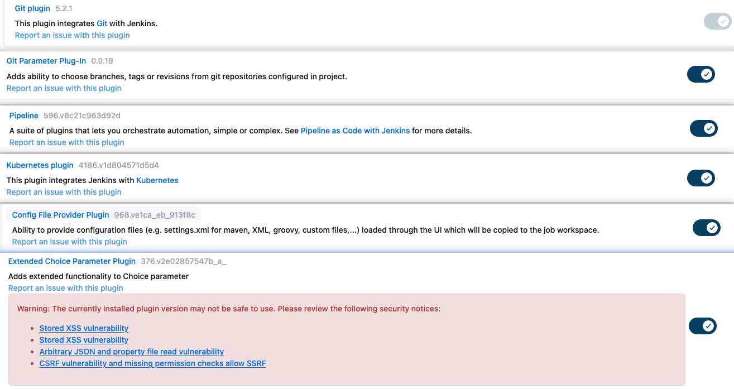Report an issue for Git Parameter Plug-In

click(64, 88)
